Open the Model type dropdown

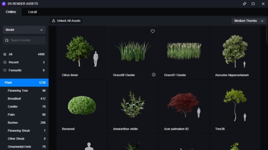[x=24, y=30]
